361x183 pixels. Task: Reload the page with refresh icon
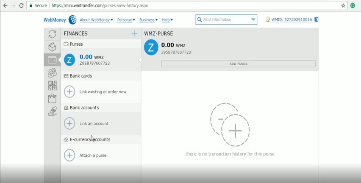22,6
